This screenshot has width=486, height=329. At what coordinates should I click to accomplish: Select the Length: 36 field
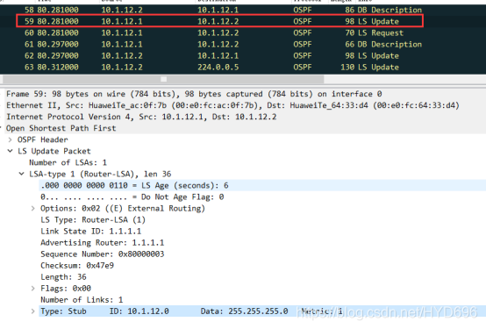point(63,277)
